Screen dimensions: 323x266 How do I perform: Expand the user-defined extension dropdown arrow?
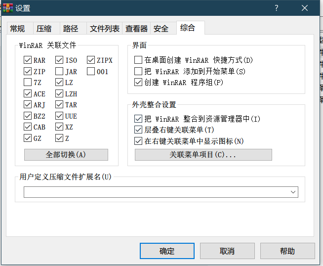[x=293, y=192]
